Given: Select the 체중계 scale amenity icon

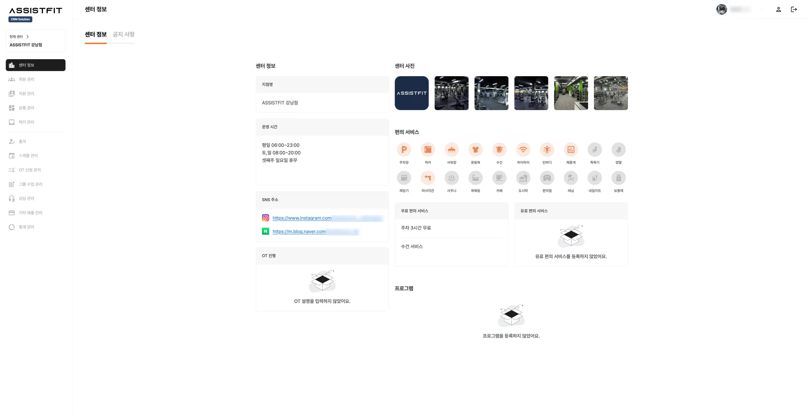Looking at the screenshot, I should [571, 150].
